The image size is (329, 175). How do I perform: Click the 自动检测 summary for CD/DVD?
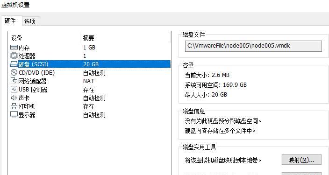coord(94,73)
